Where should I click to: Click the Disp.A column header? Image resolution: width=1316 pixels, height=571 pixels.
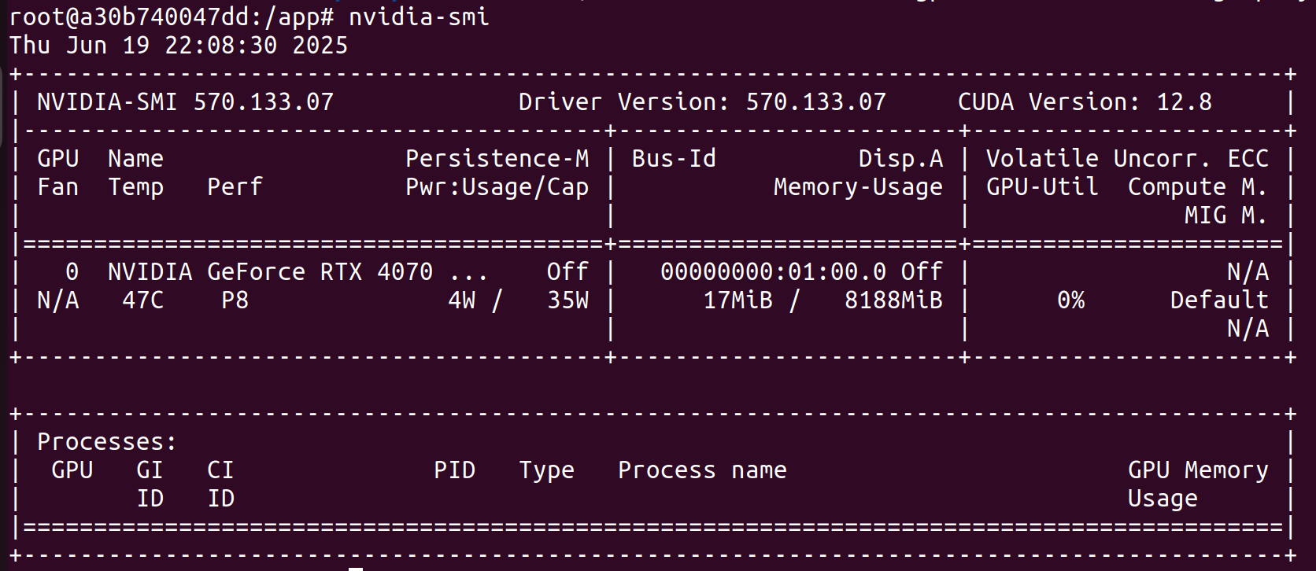click(x=900, y=158)
